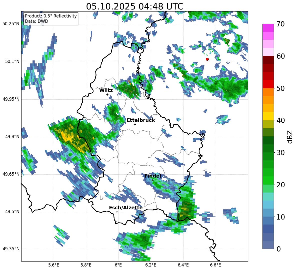
Task: Click the red dot radar station marker
Action: pos(207,59)
